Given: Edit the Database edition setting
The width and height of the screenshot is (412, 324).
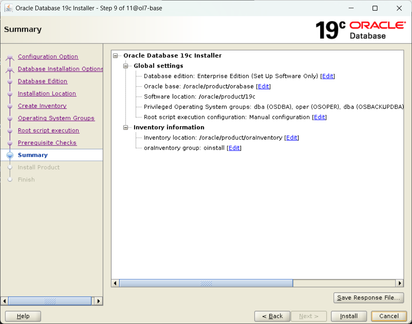Looking at the screenshot, I should (x=328, y=76).
